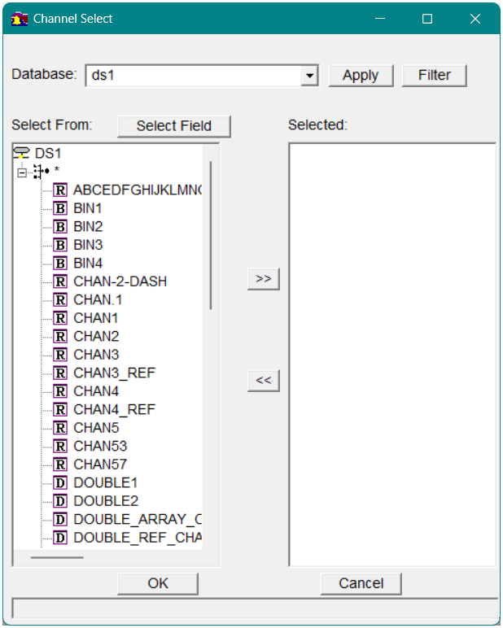
Task: Click the horizontal scrollbar under the tree
Action: tap(57, 557)
